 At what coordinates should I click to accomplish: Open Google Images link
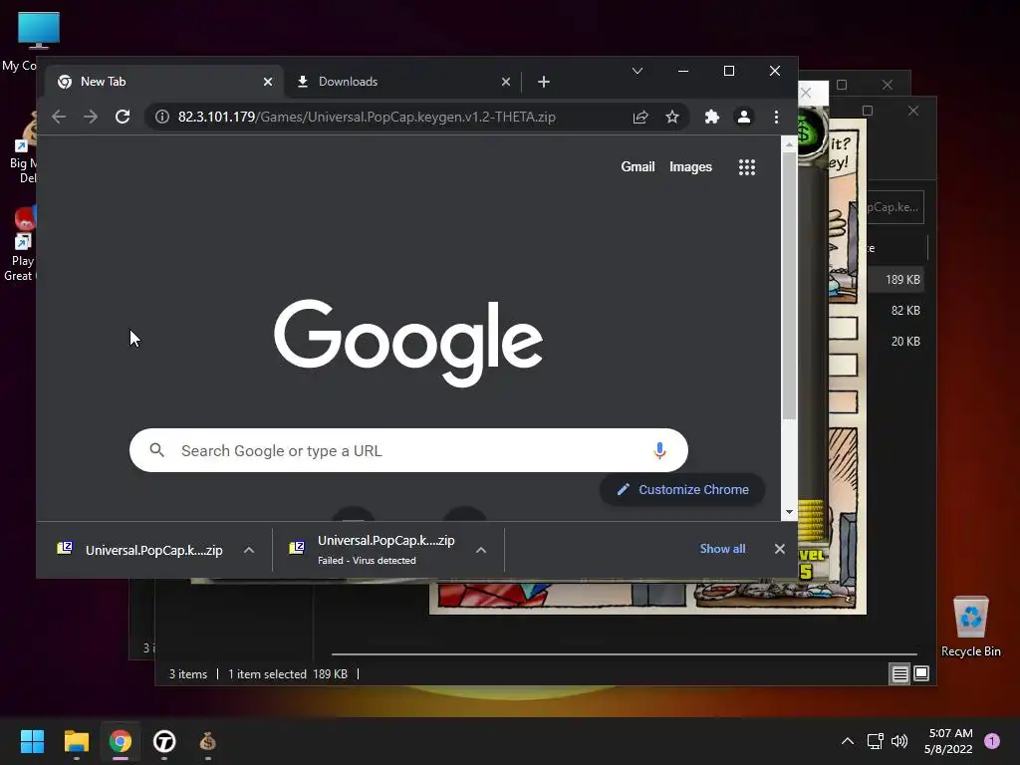(x=690, y=166)
